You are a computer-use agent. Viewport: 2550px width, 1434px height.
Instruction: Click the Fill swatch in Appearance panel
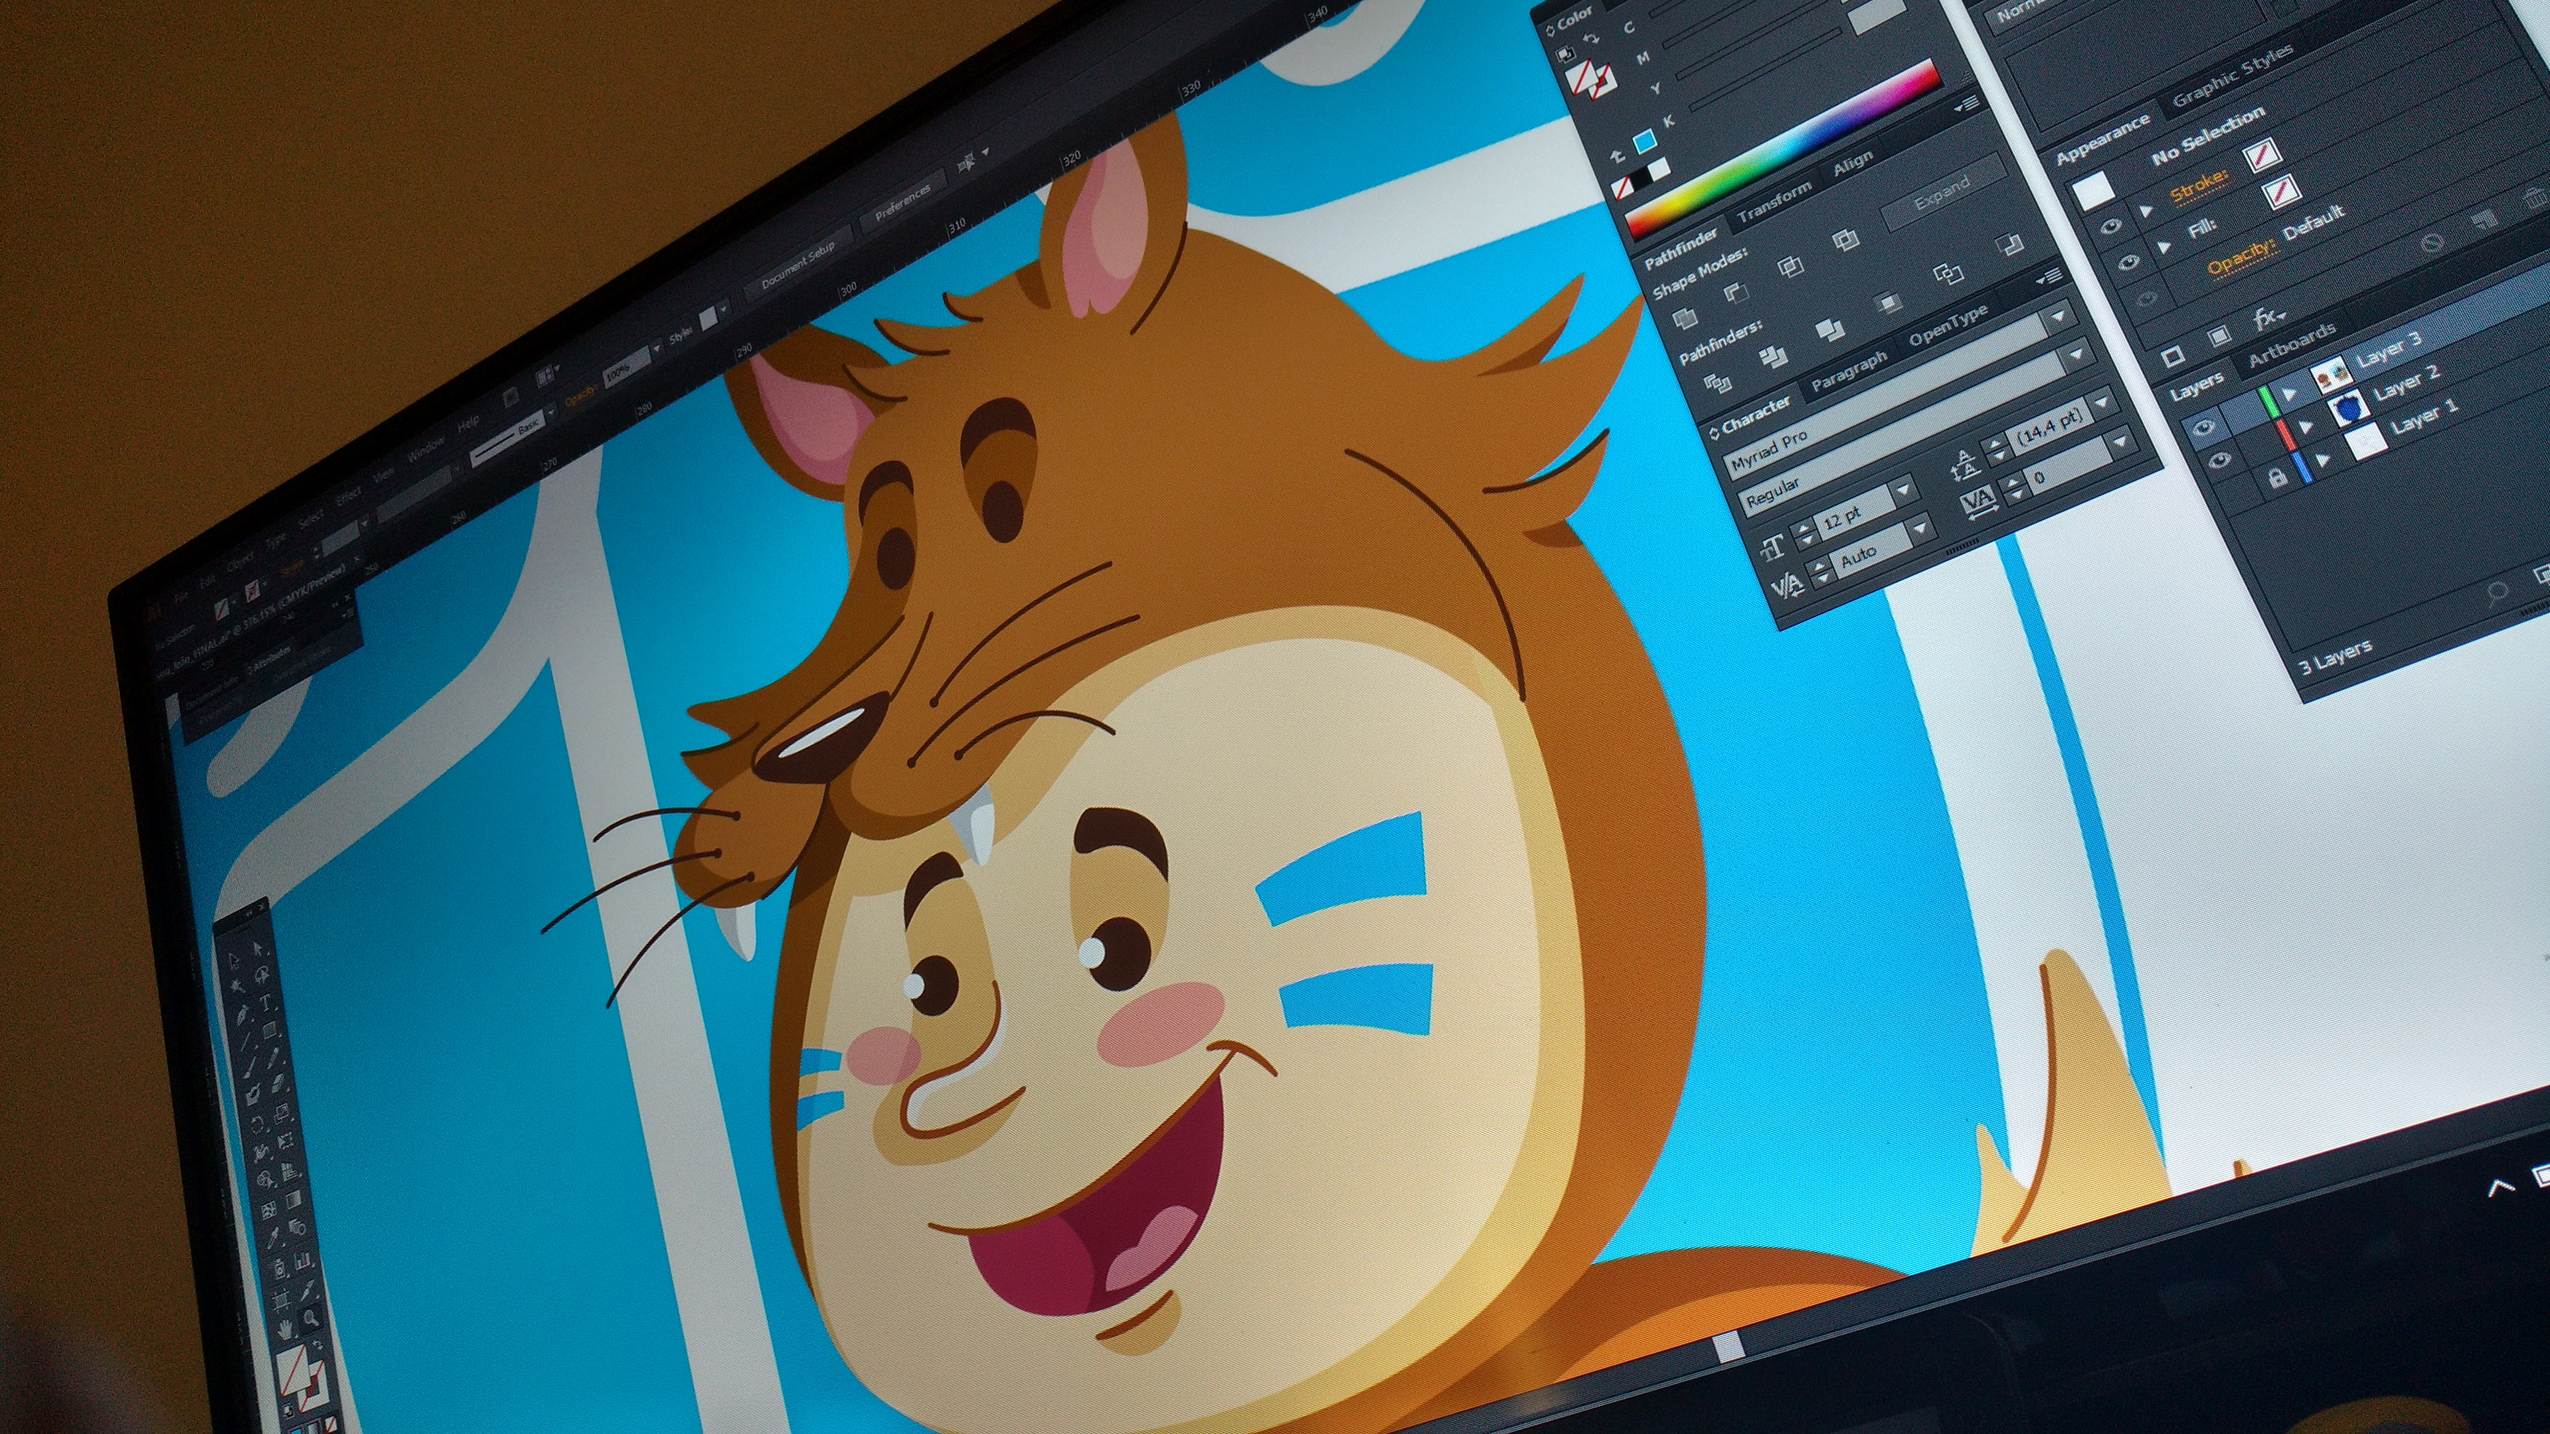point(2283,192)
